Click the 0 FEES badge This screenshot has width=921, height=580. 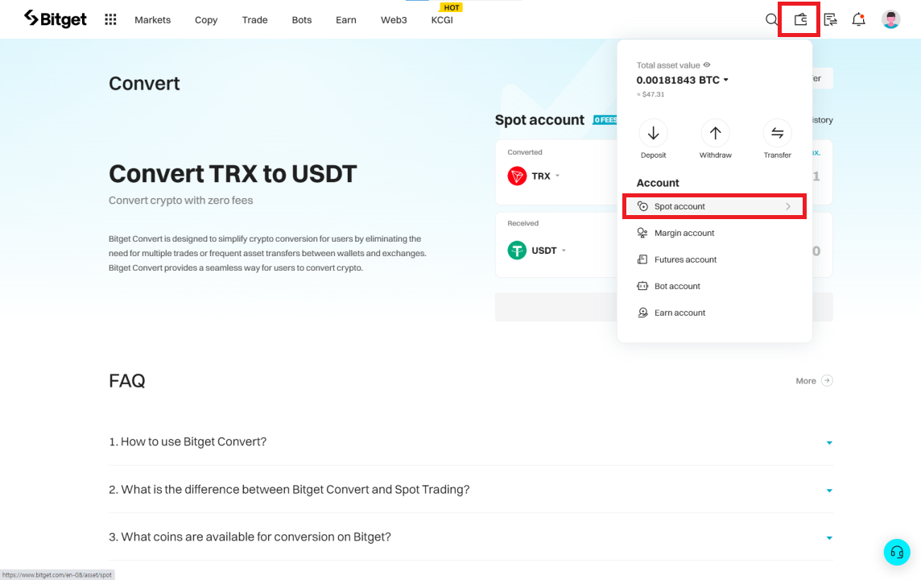[x=605, y=120]
